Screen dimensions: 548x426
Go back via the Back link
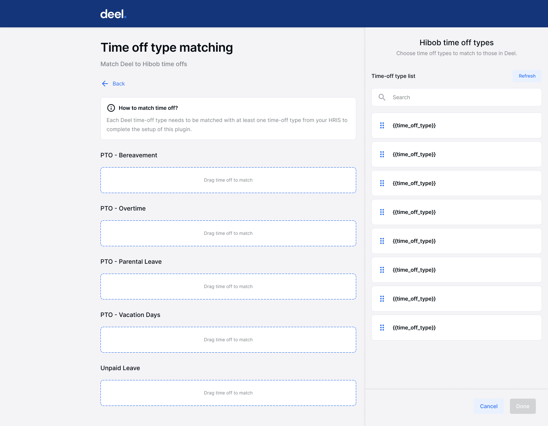[118, 84]
